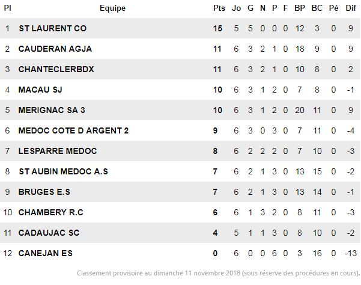This screenshot has height=285, width=361.
Task: Click the ST LAURENT CO team name
Action: [x=53, y=28]
